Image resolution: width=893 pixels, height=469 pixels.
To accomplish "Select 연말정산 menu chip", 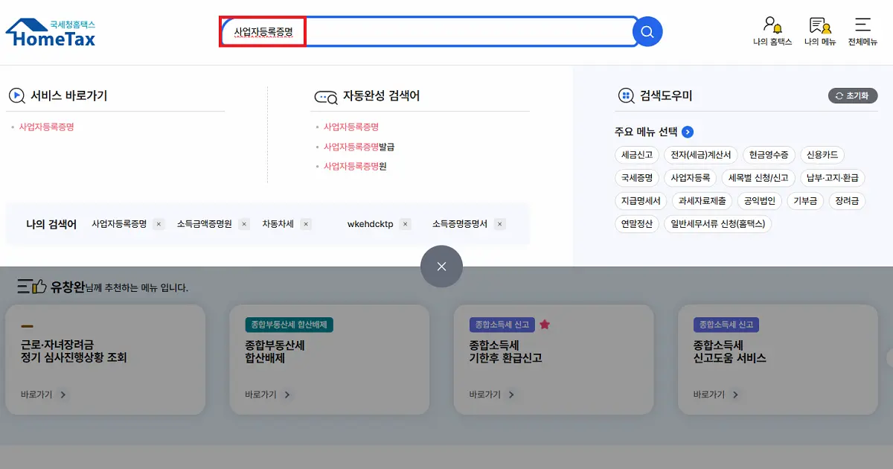I will [x=637, y=223].
